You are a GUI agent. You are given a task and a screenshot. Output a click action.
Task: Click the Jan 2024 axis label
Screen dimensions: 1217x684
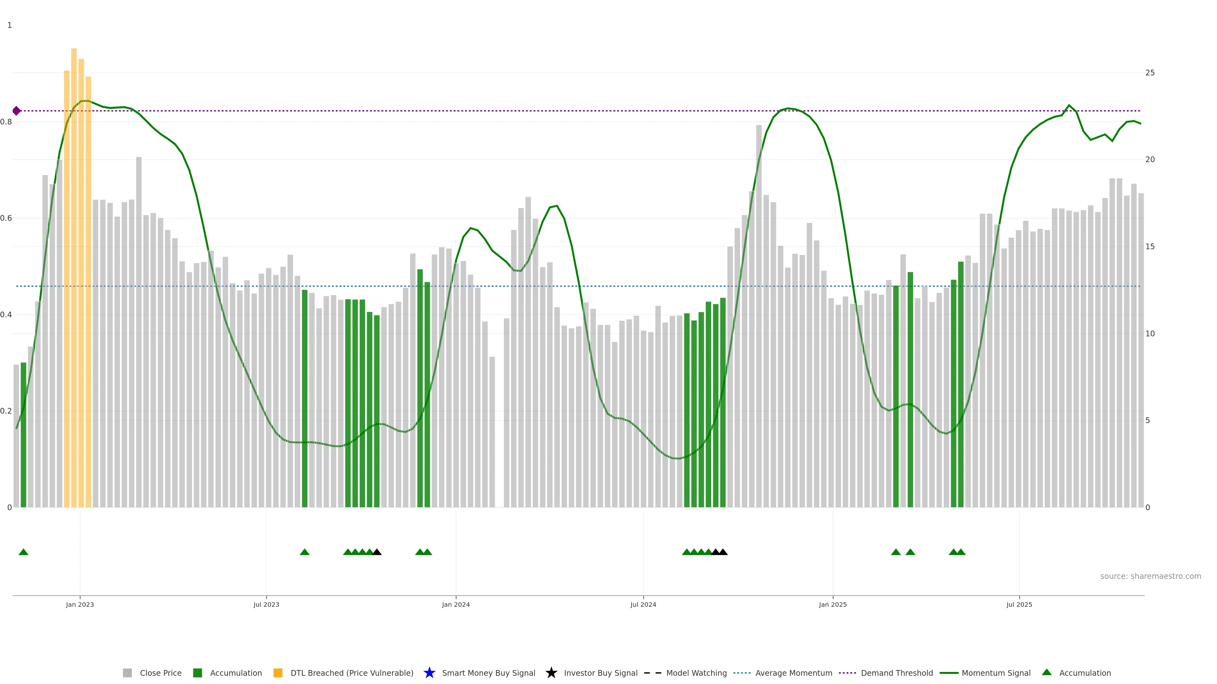[455, 604]
